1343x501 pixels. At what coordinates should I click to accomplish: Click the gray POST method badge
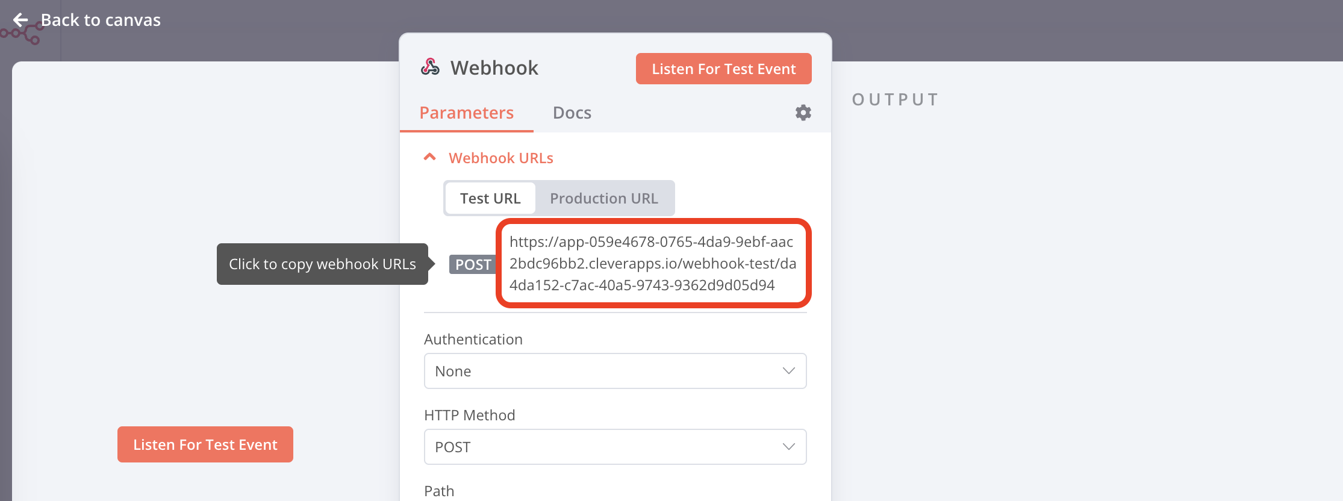(473, 265)
